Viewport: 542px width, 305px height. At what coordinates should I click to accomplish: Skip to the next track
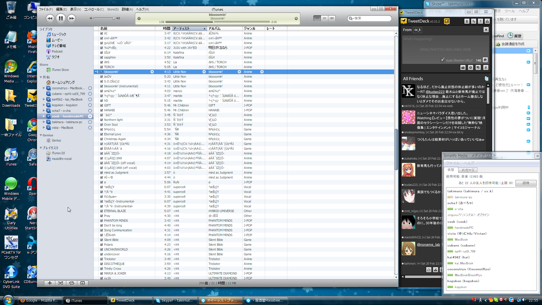pyautogui.click(x=72, y=18)
